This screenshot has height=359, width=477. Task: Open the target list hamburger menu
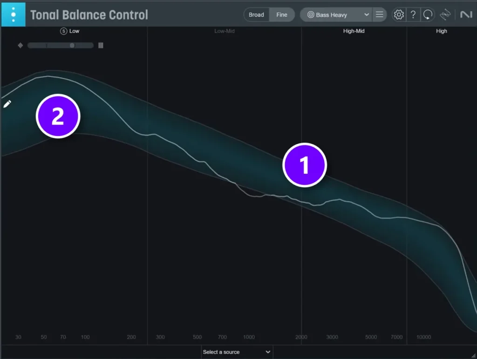[379, 14]
